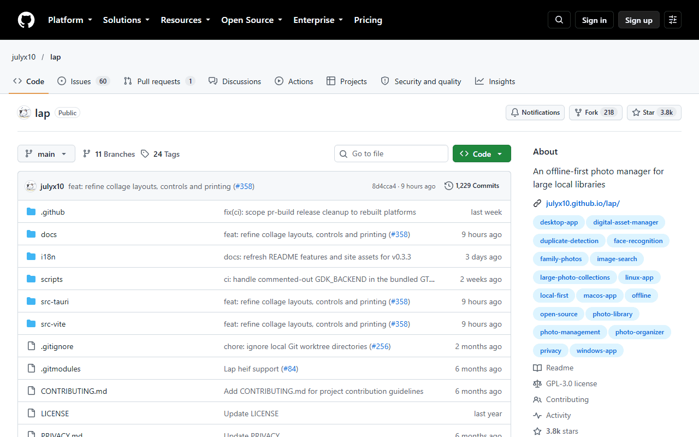Click the Go to file search field
699x437 pixels.
coord(391,153)
